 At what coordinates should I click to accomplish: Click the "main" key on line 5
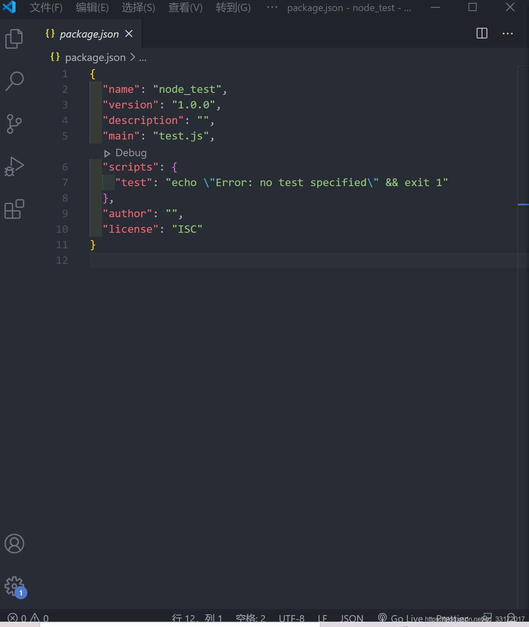point(121,136)
